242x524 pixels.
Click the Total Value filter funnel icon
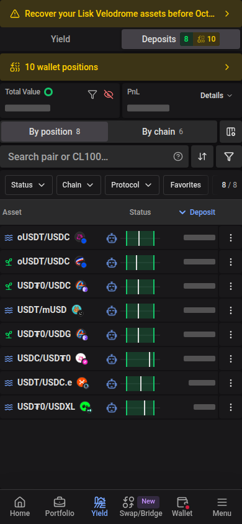click(x=92, y=94)
